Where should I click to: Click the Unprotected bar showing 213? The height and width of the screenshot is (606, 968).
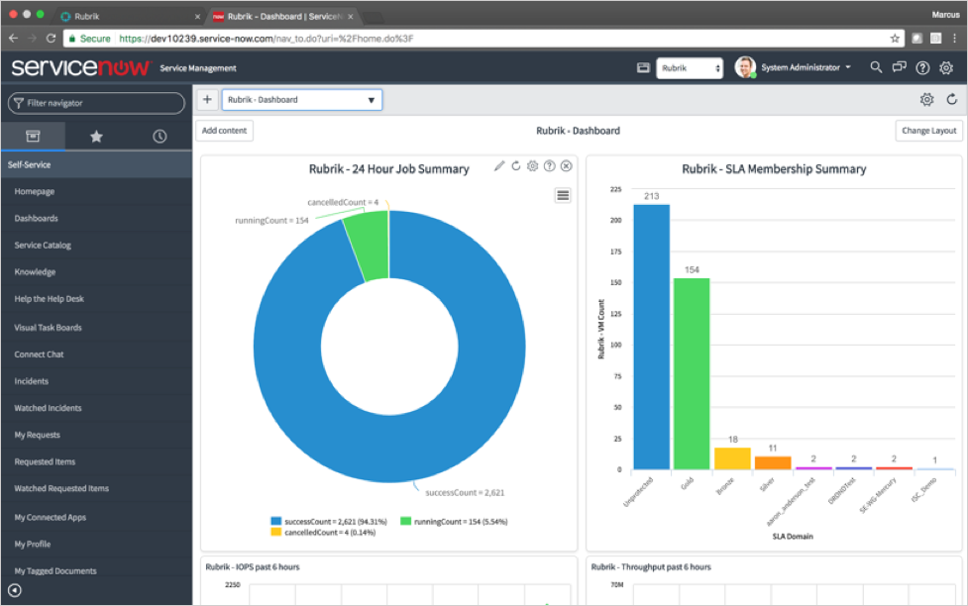click(x=651, y=337)
